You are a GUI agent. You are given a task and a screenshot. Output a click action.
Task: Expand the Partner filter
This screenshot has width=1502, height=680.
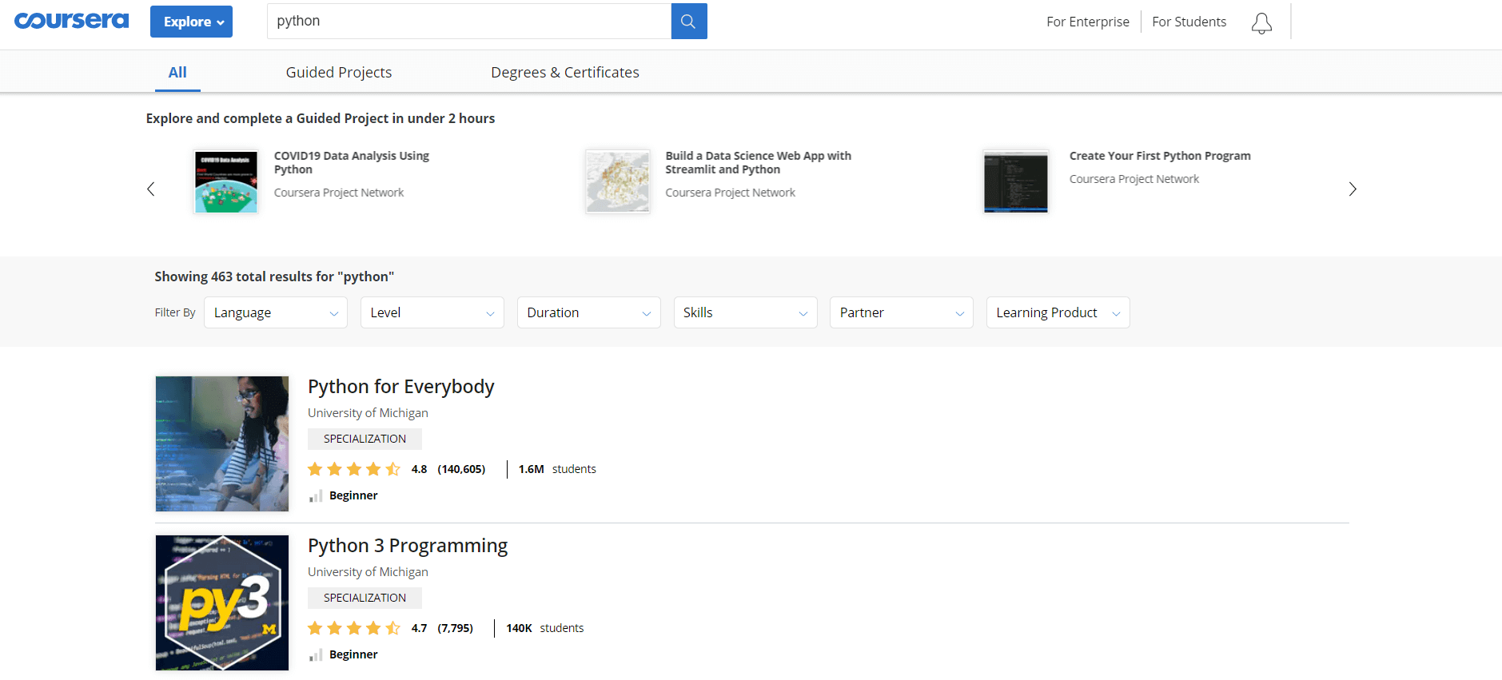point(902,312)
